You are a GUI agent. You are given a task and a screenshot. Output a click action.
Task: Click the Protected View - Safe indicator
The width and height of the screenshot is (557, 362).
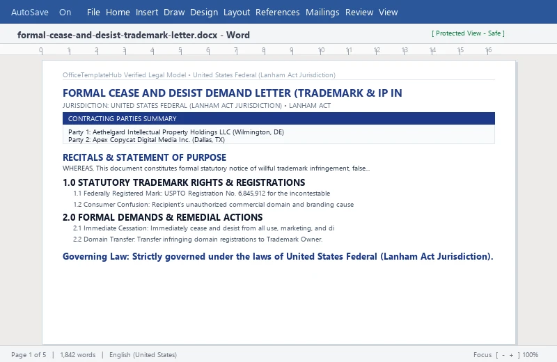pos(468,33)
